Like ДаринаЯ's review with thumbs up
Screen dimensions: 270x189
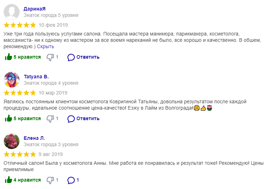tap(8, 57)
